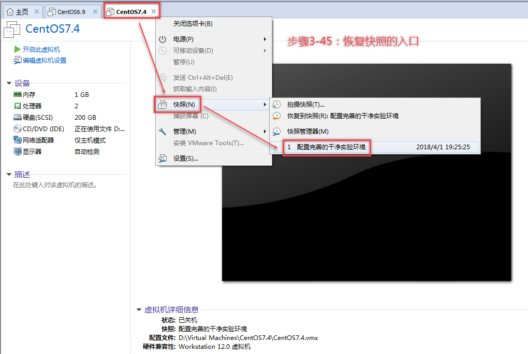The image size is (528, 354).
Task: Select the processor (处理器) device icon
Action: (17, 106)
